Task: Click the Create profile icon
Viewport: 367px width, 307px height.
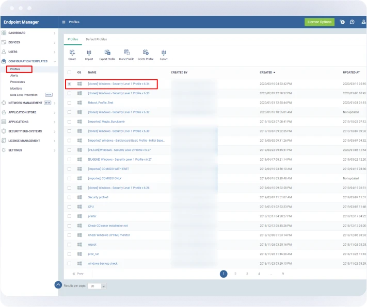Action: [72, 53]
